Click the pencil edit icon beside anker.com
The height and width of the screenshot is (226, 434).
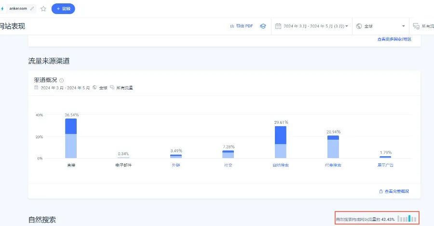pyautogui.click(x=32, y=9)
